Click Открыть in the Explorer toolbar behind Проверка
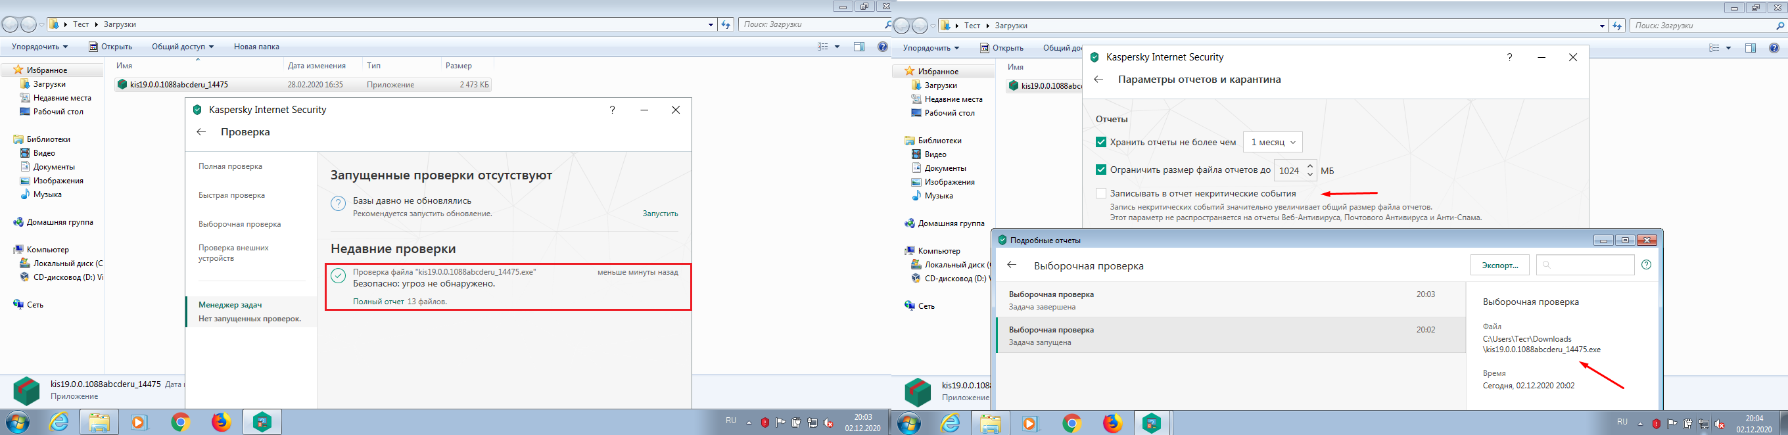1788x435 pixels. point(110,47)
